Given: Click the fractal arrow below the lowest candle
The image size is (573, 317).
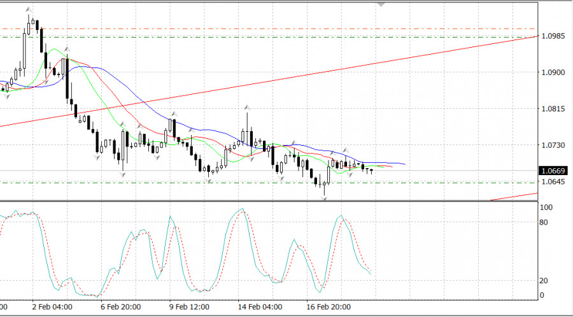Looking at the screenshot, I should [325, 199].
